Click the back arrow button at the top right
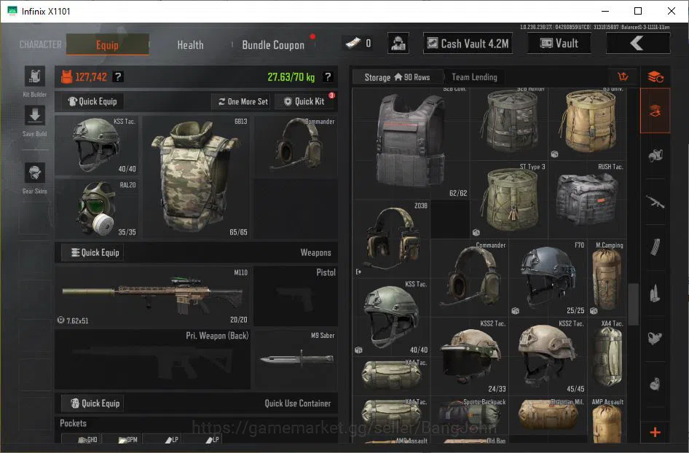 click(638, 43)
